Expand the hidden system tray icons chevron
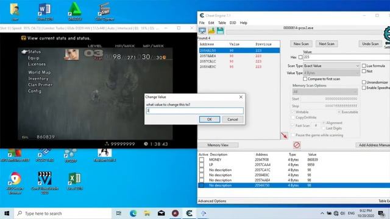The width and height of the screenshot is (390, 219). pos(322,214)
